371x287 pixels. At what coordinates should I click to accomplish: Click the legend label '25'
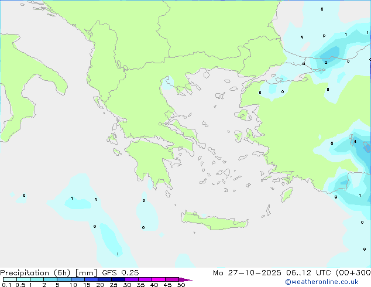[x=114, y=285]
